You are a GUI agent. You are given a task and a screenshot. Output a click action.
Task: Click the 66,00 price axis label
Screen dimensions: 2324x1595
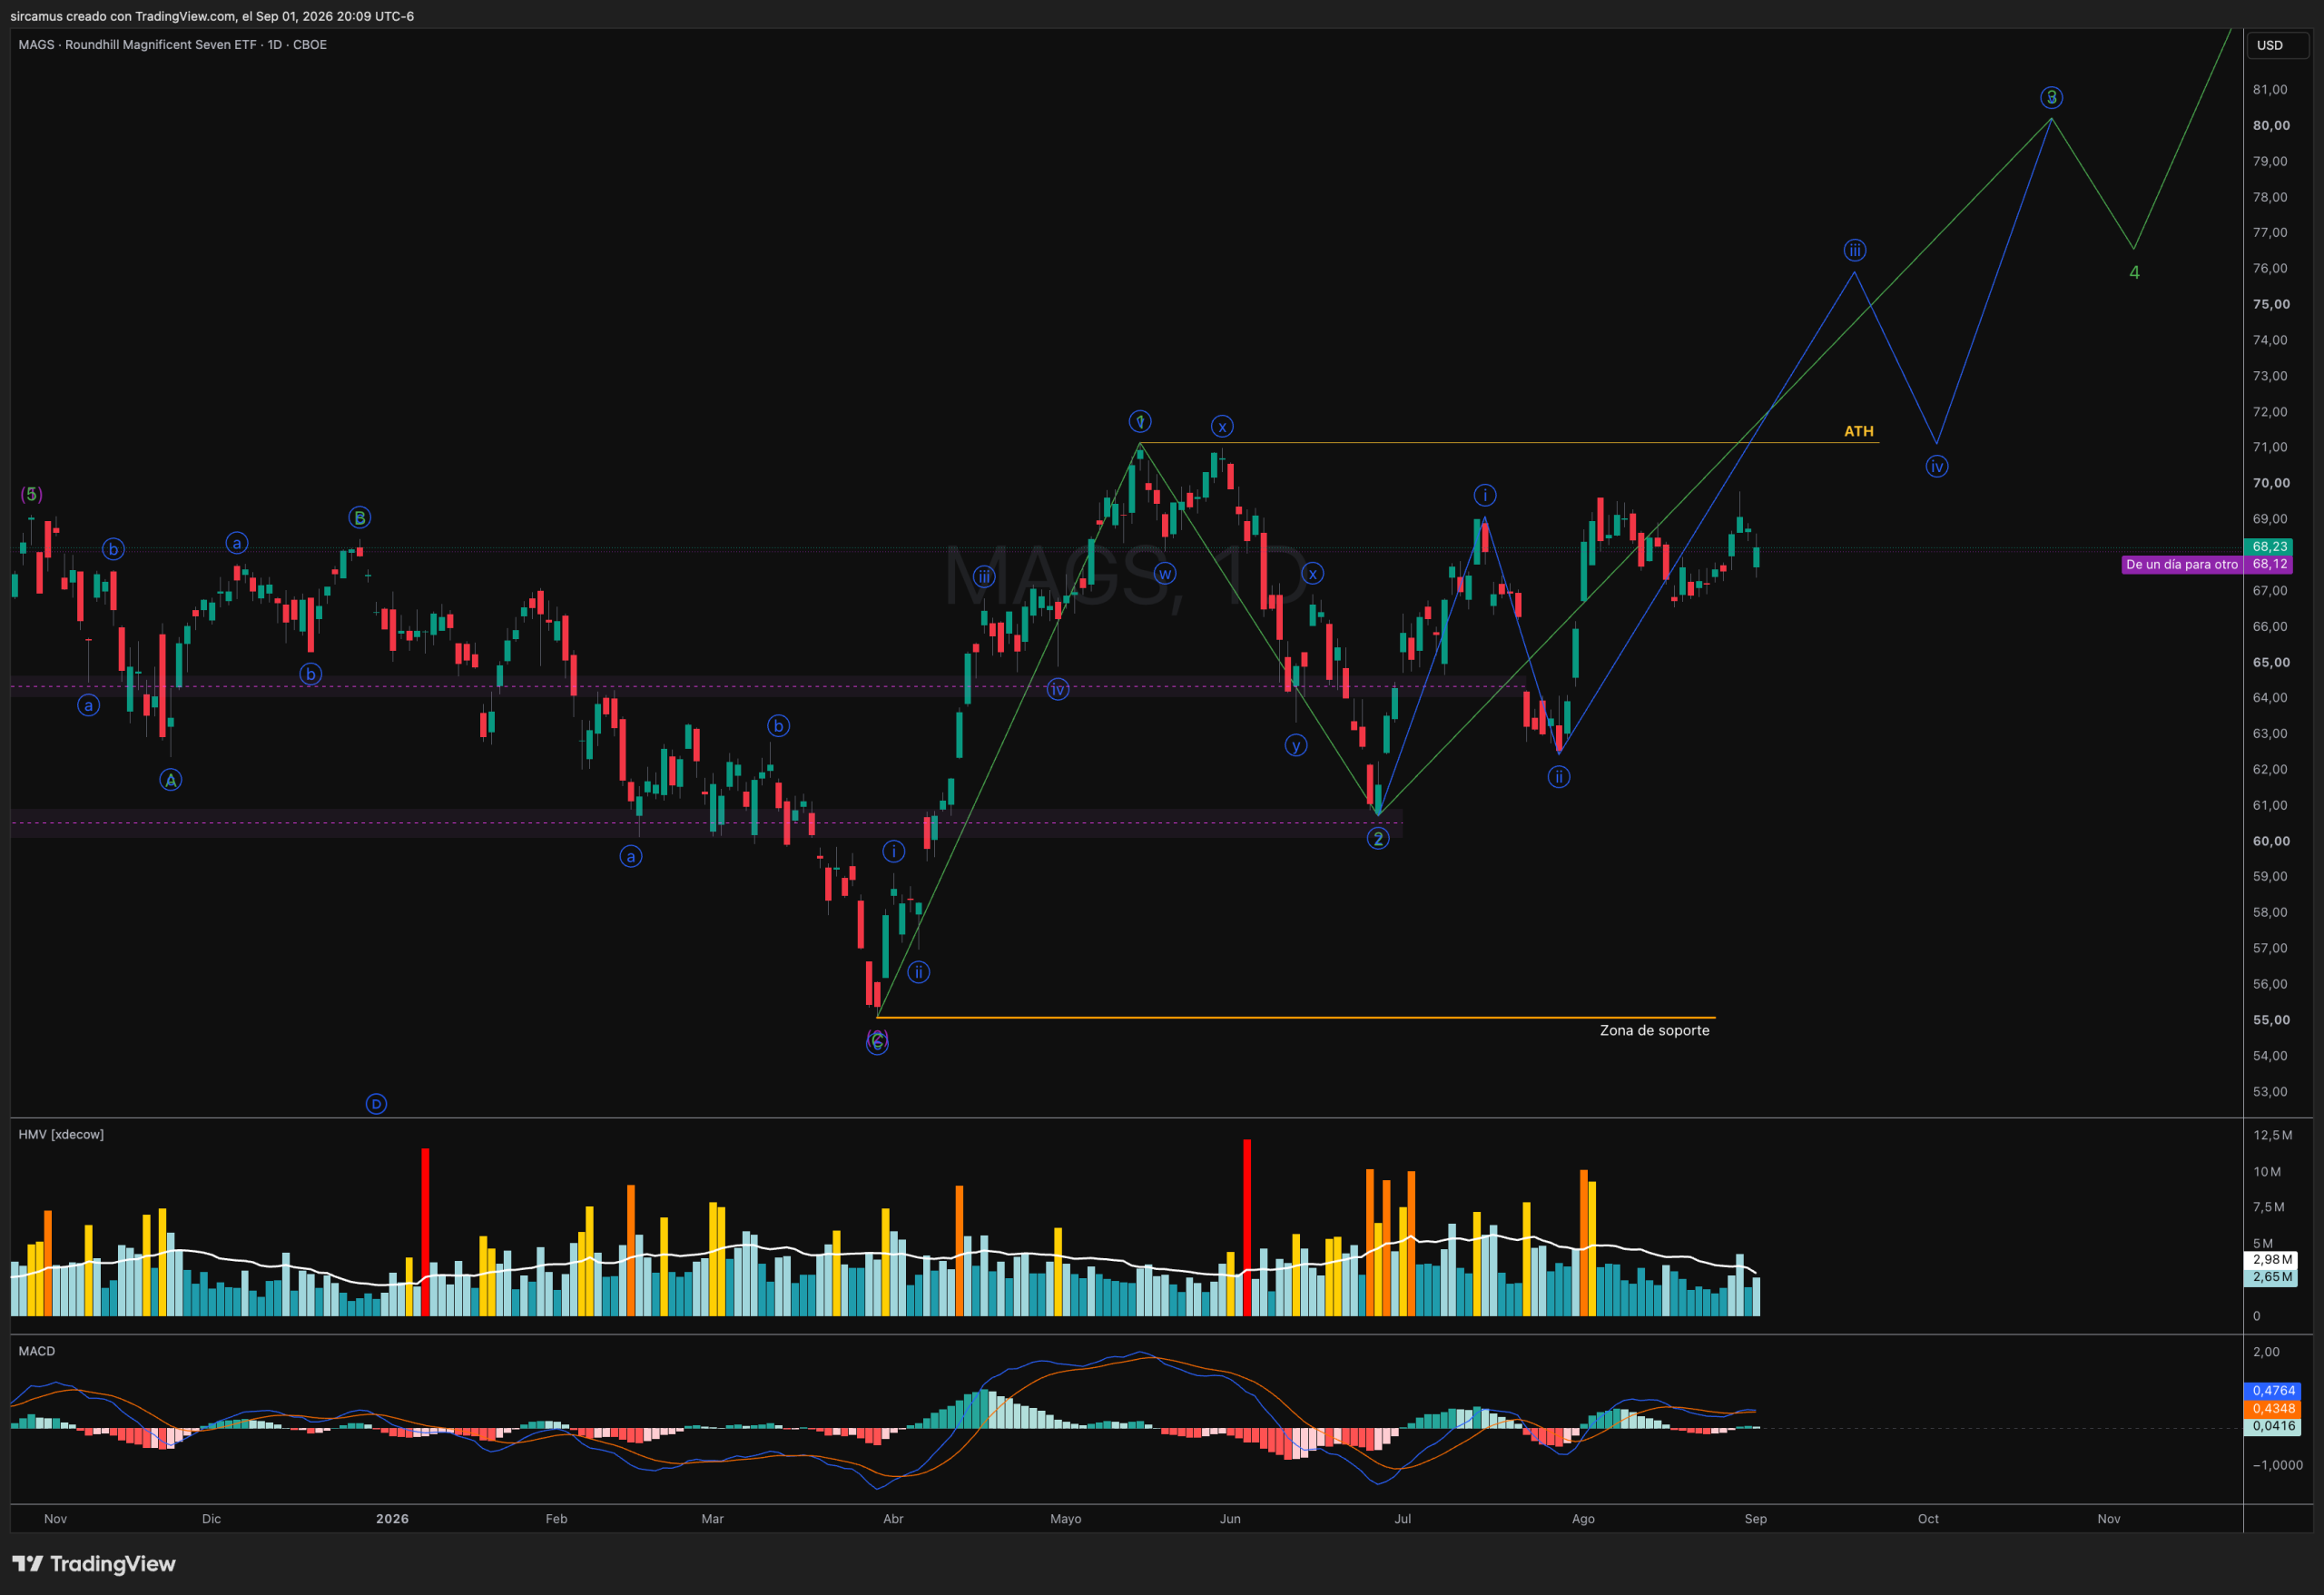click(2270, 626)
